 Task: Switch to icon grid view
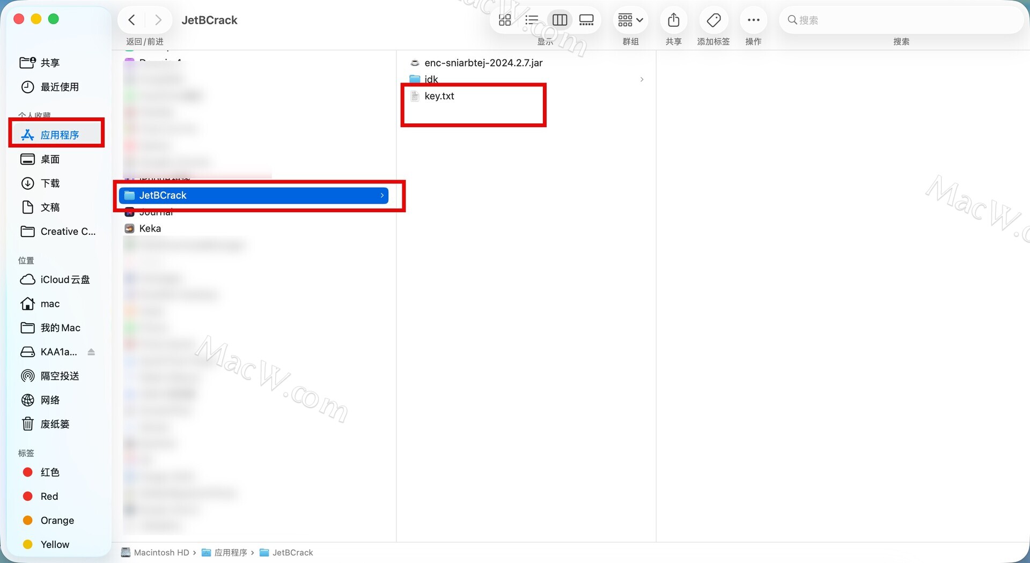[505, 20]
